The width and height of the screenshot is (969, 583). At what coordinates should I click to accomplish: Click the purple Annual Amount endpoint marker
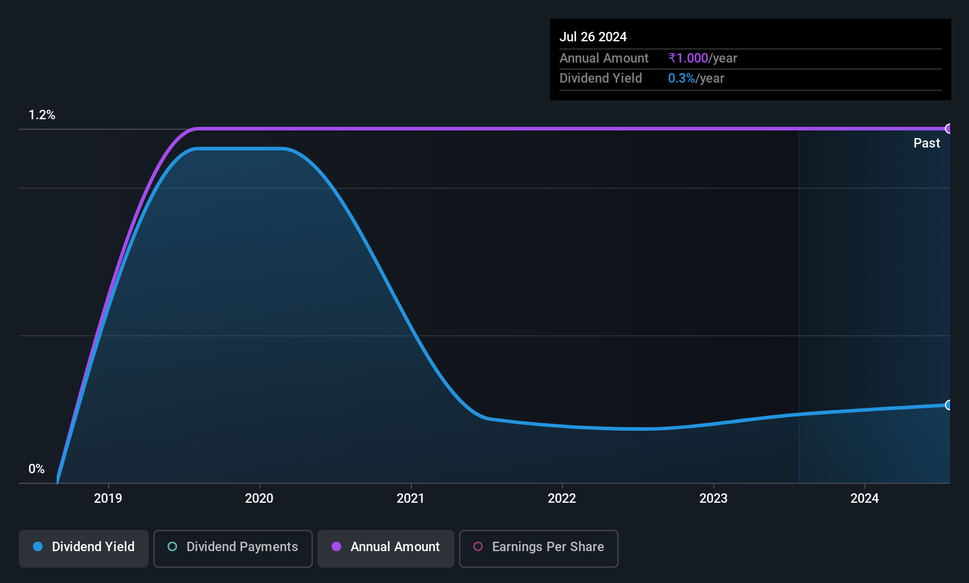[948, 129]
